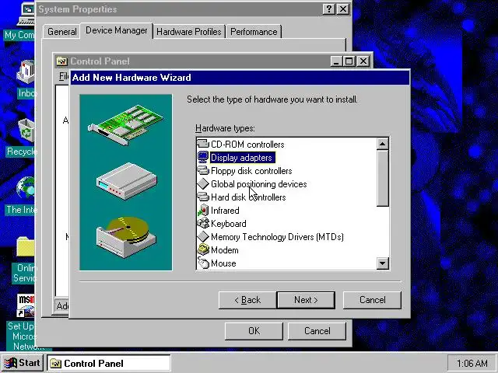This screenshot has width=498, height=373.
Task: Choose Mouse hardware type
Action: (223, 263)
